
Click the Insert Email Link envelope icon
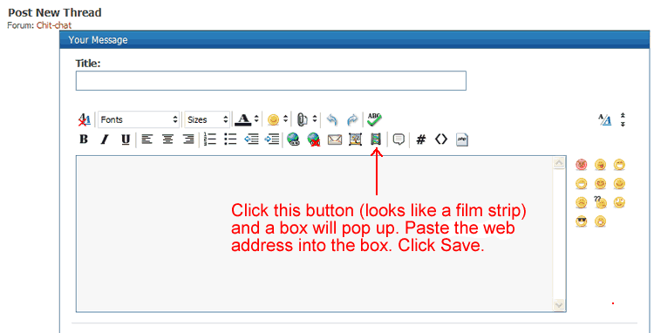(335, 139)
